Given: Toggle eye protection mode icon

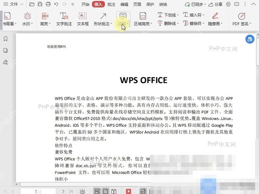Looking at the screenshot, I should click(x=83, y=191).
